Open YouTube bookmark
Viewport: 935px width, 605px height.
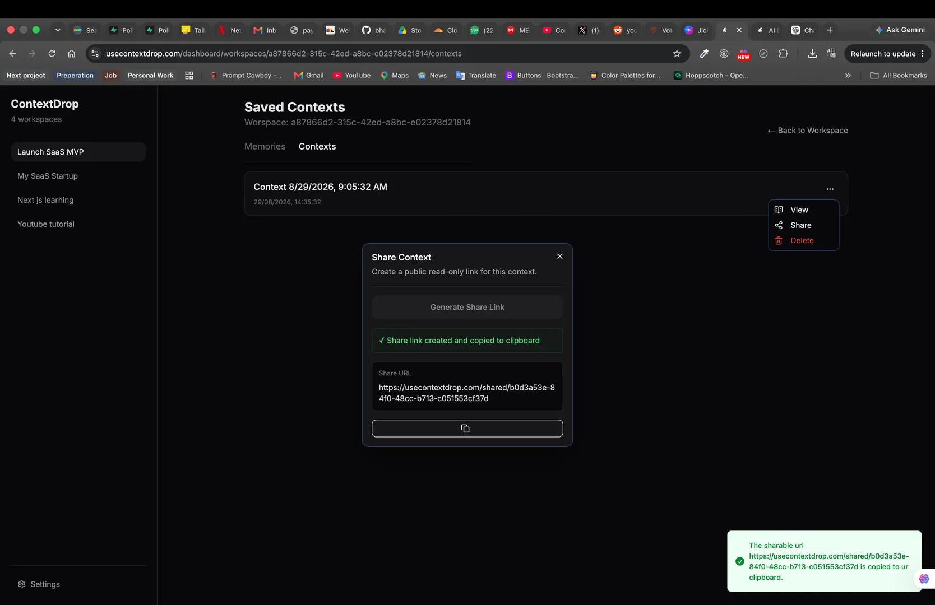(x=351, y=75)
